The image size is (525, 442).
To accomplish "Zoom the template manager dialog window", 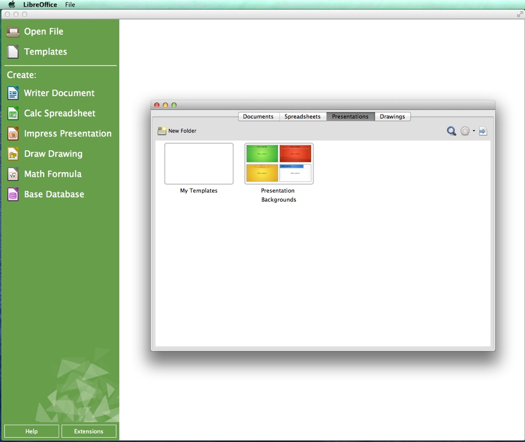I will click(x=174, y=105).
